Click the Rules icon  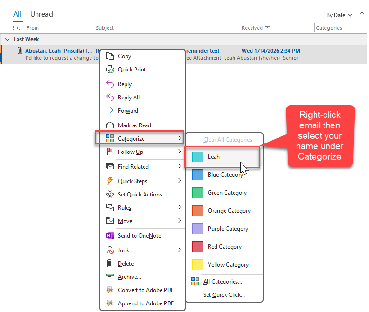coord(110,207)
